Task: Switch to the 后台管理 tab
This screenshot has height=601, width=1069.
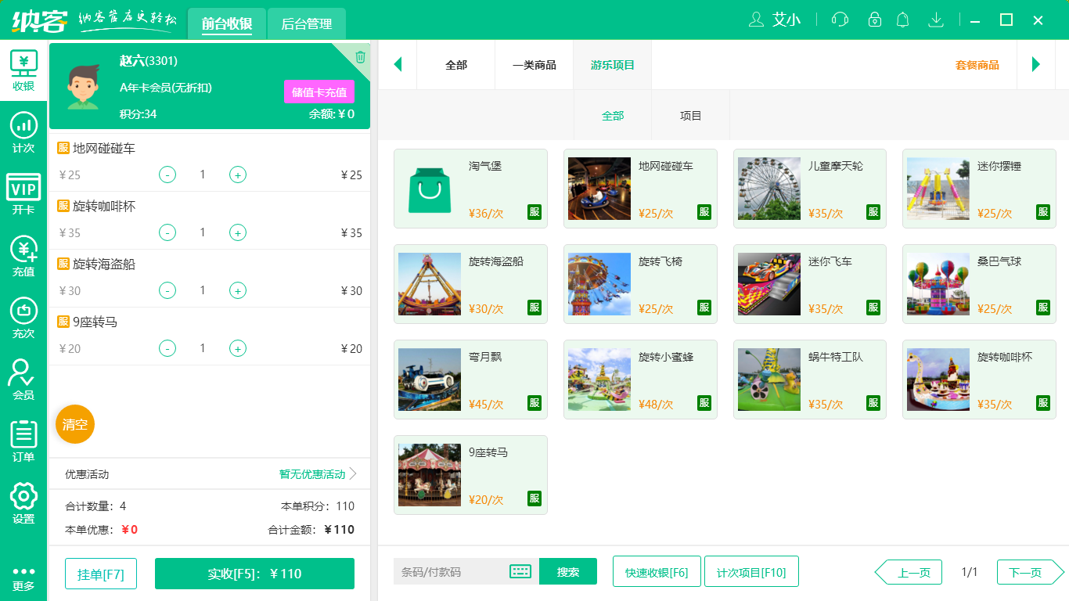Action: (306, 23)
